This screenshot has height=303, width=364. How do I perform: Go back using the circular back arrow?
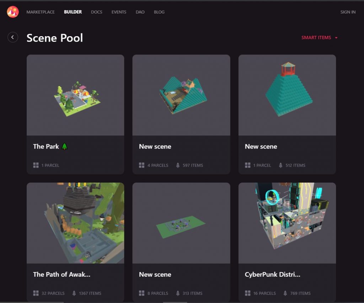click(x=13, y=37)
